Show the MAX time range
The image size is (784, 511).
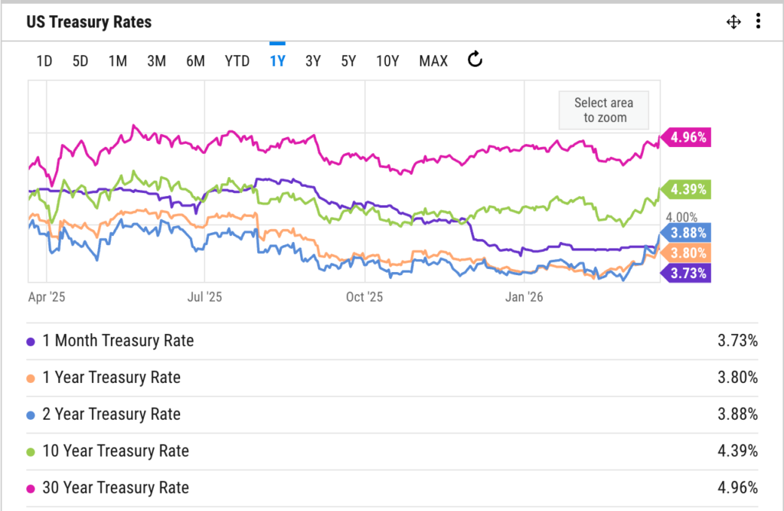pos(433,61)
